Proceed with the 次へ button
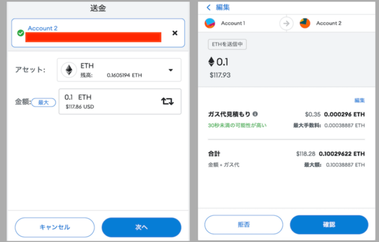 tap(142, 227)
